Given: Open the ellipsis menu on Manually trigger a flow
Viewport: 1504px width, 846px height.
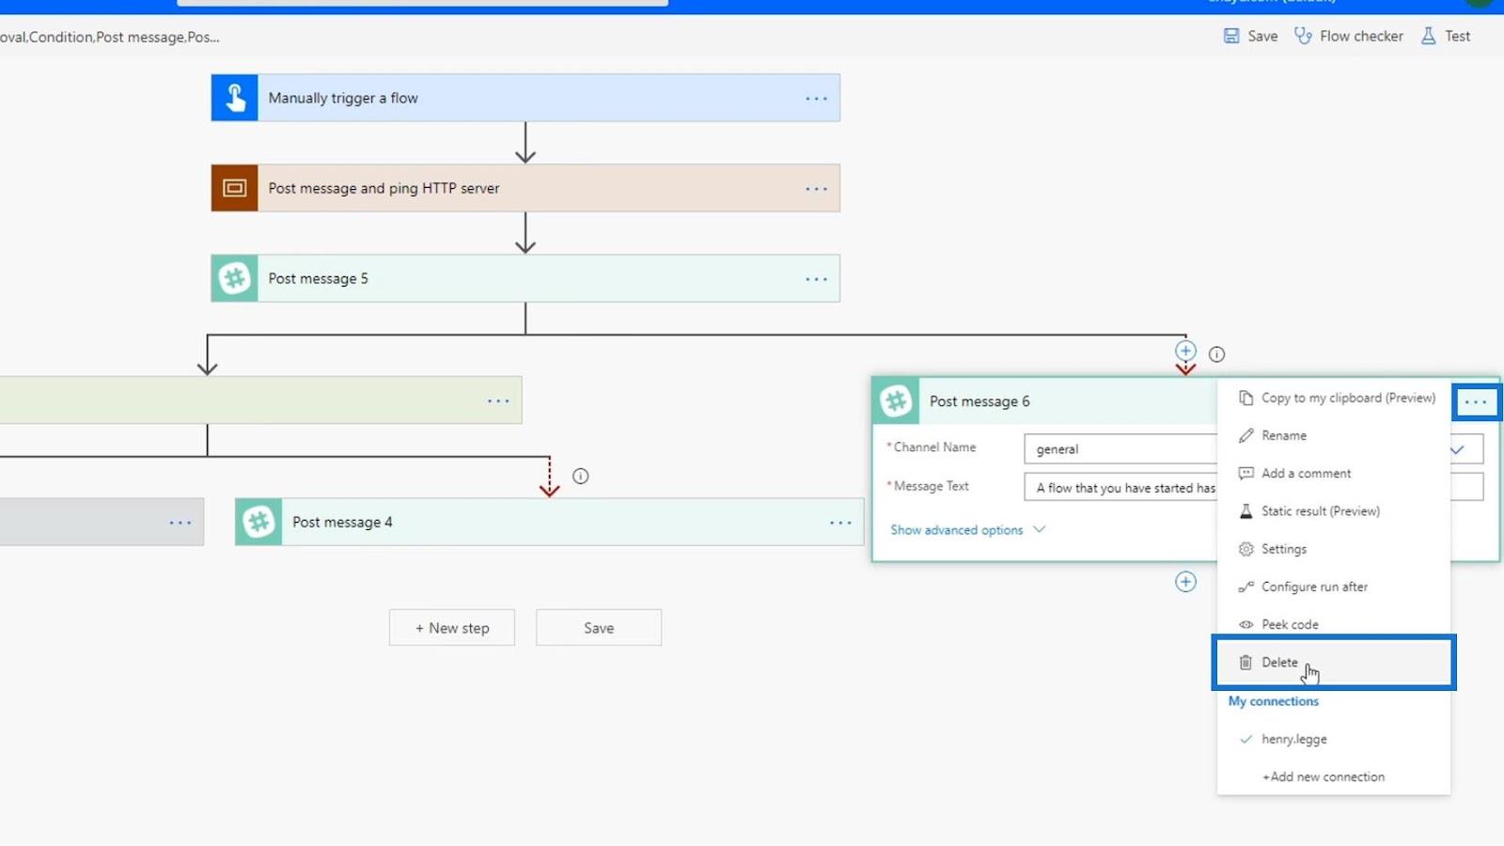Looking at the screenshot, I should [816, 99].
